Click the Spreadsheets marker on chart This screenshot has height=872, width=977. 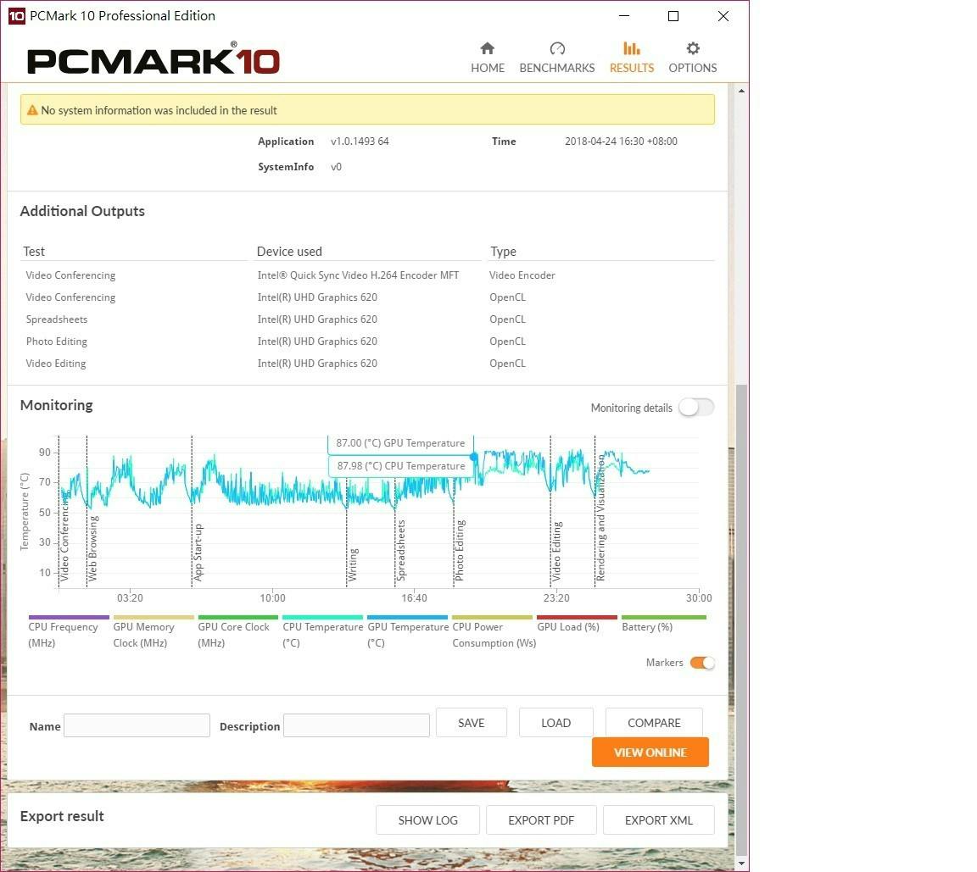point(400,551)
